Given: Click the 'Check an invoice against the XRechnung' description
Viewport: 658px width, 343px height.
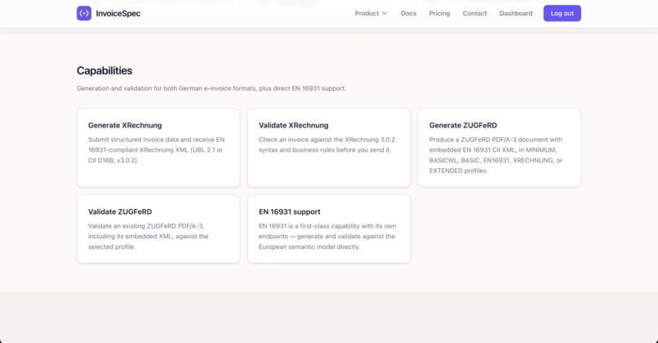Looking at the screenshot, I should point(327,145).
